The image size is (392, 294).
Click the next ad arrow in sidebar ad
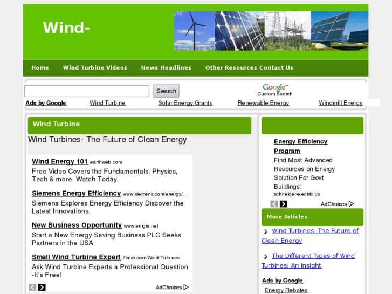pos(283,204)
